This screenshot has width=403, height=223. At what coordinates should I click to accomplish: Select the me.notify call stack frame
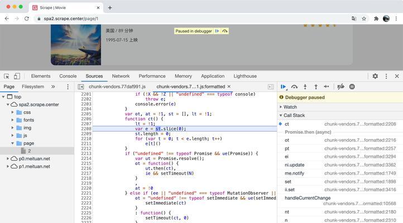click(340, 173)
